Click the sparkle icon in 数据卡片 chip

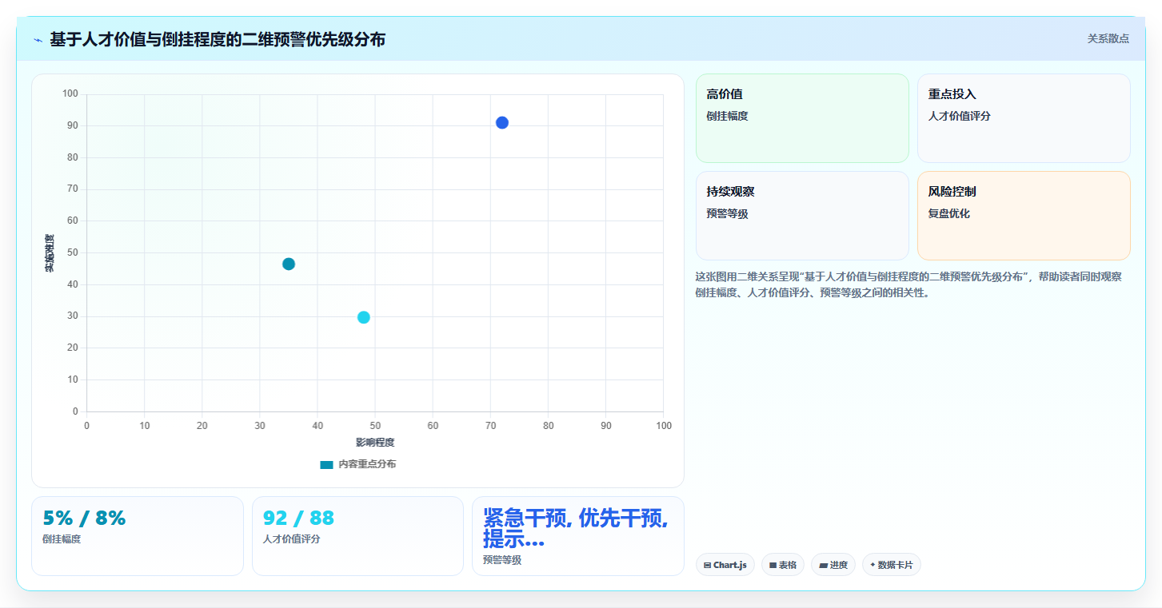872,565
